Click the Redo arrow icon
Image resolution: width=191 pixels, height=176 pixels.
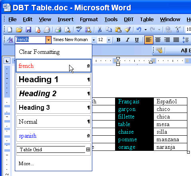(x=152, y=30)
